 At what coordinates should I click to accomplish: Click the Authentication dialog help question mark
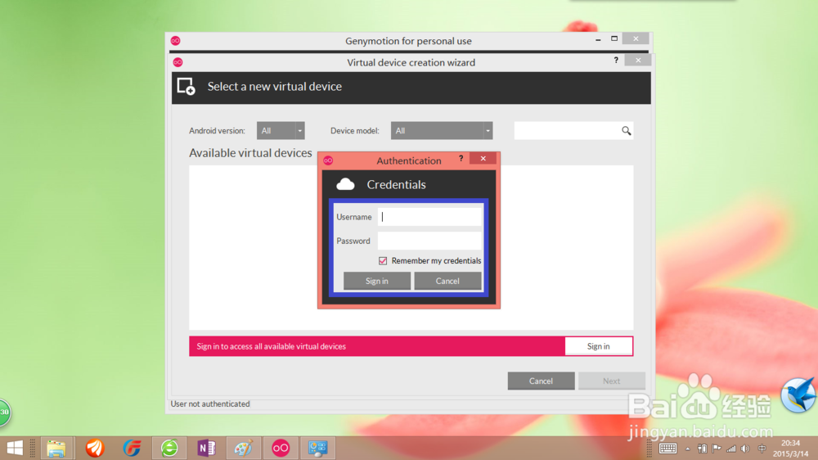point(461,159)
